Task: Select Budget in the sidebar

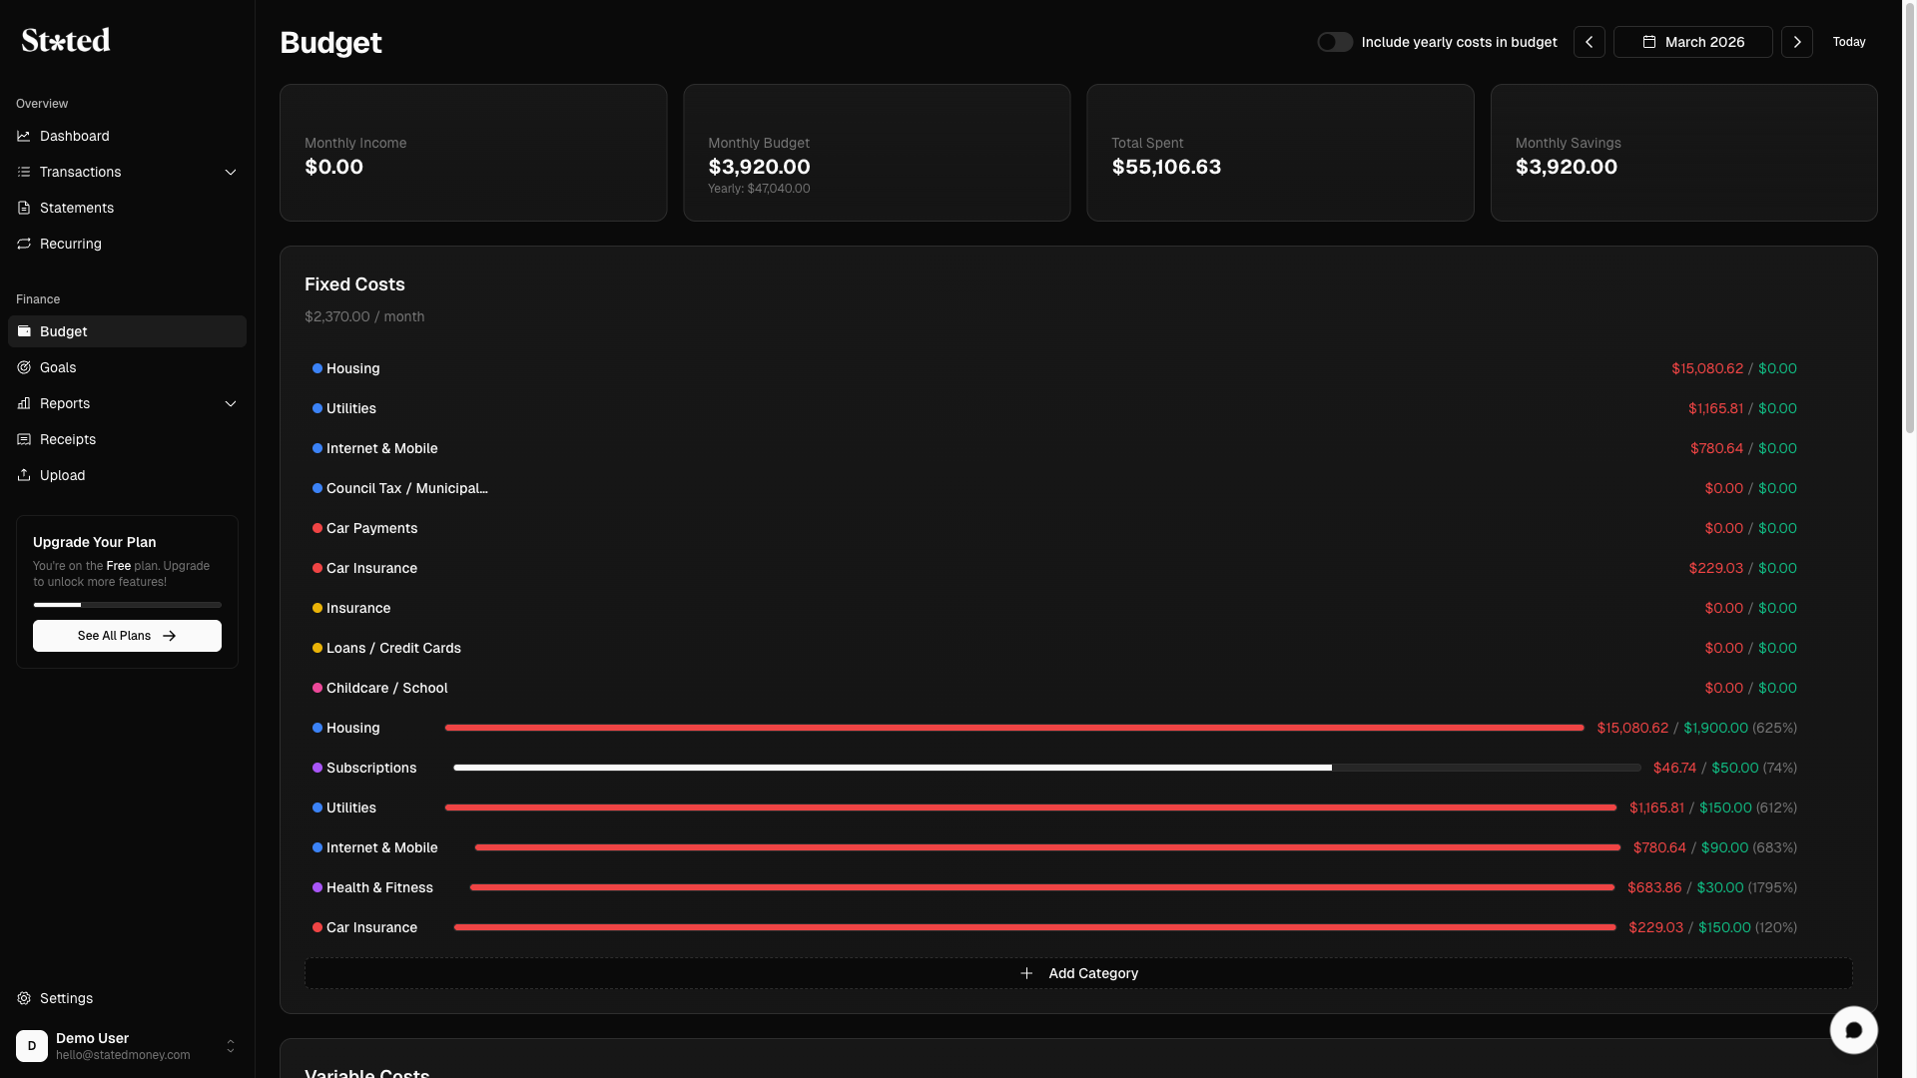Action: pos(127,331)
